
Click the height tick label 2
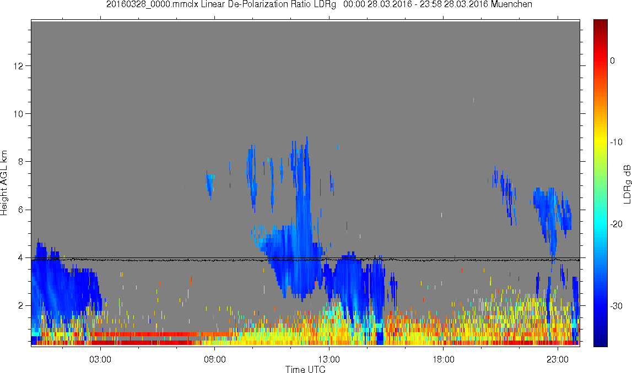point(20,305)
